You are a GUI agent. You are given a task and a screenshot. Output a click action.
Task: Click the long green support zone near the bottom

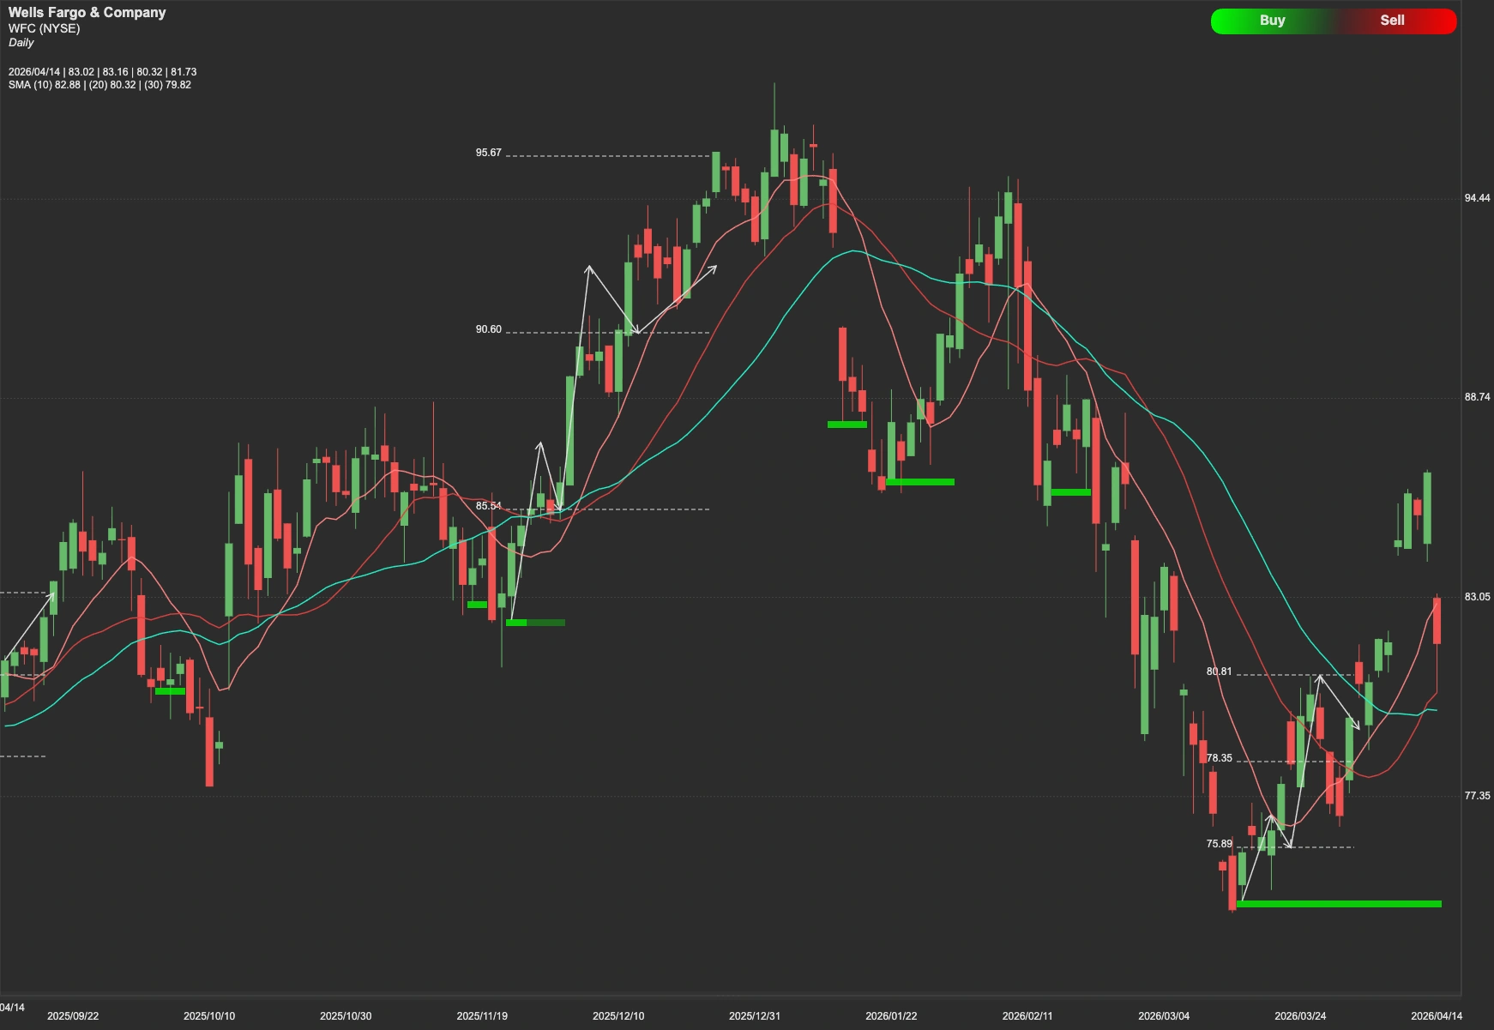click(1338, 904)
